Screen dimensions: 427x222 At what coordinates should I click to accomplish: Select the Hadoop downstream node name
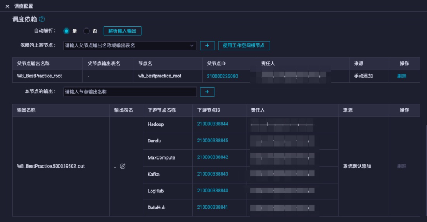tap(156, 124)
